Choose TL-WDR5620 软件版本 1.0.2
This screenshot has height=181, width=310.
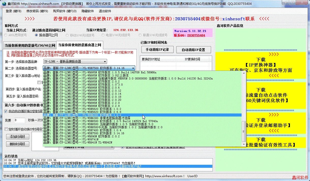(142, 109)
